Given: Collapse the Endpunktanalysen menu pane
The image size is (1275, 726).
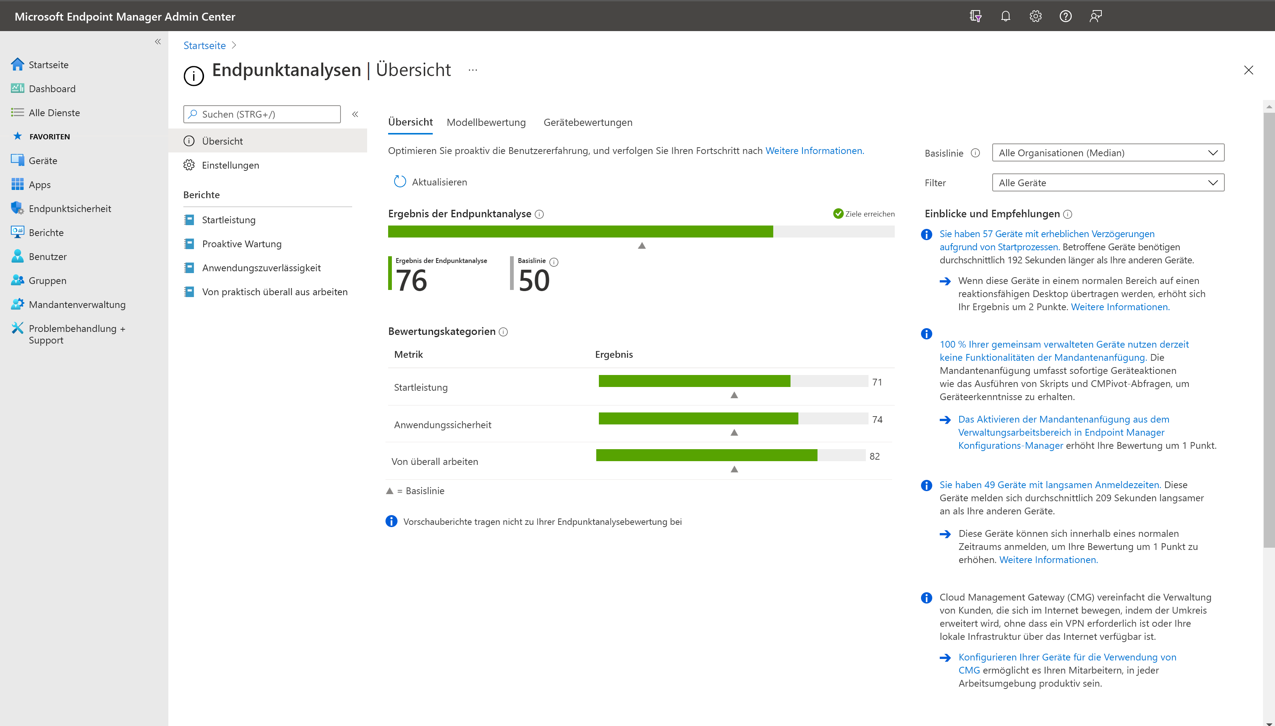Looking at the screenshot, I should pyautogui.click(x=355, y=114).
